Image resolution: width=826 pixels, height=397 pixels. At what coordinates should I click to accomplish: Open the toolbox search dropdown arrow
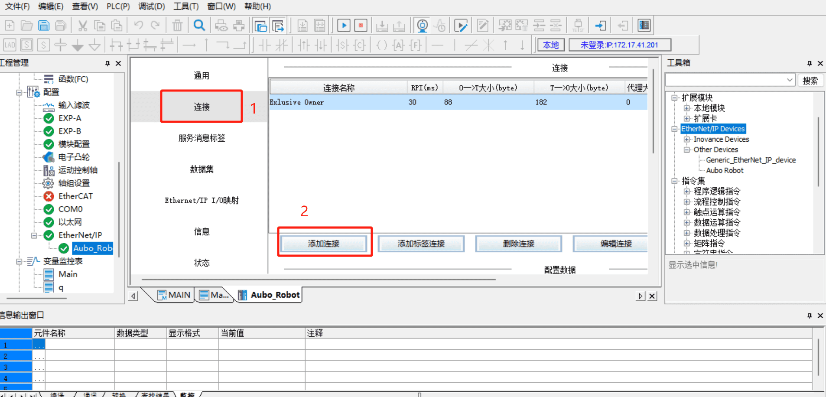pyautogui.click(x=790, y=80)
